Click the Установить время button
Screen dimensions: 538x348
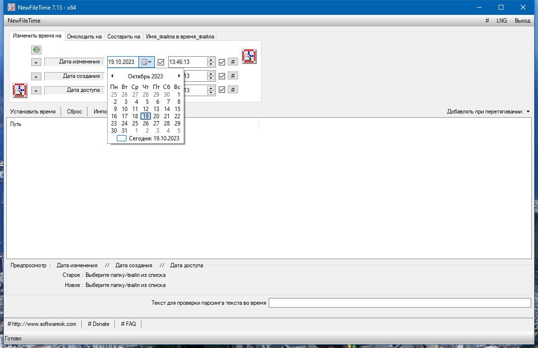[33, 112]
